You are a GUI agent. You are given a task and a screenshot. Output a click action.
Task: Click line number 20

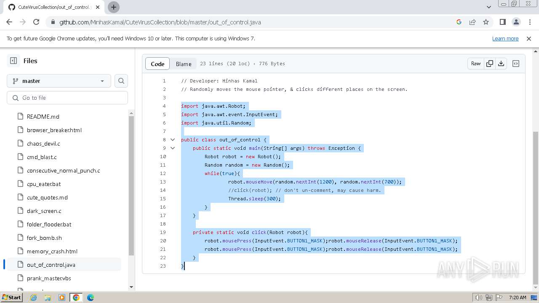pyautogui.click(x=163, y=241)
